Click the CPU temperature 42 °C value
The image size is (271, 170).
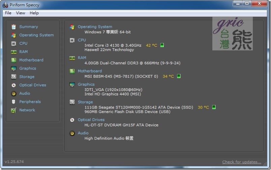coord(152,45)
